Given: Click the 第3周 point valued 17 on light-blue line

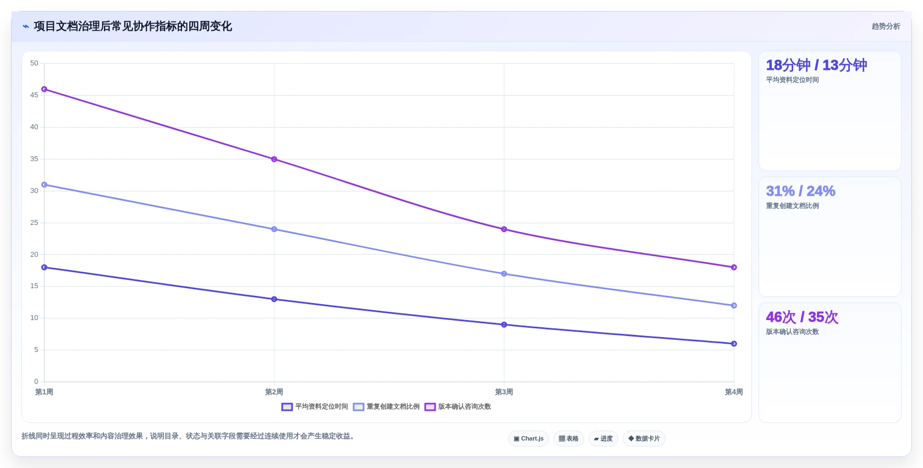Looking at the screenshot, I should 504,274.
